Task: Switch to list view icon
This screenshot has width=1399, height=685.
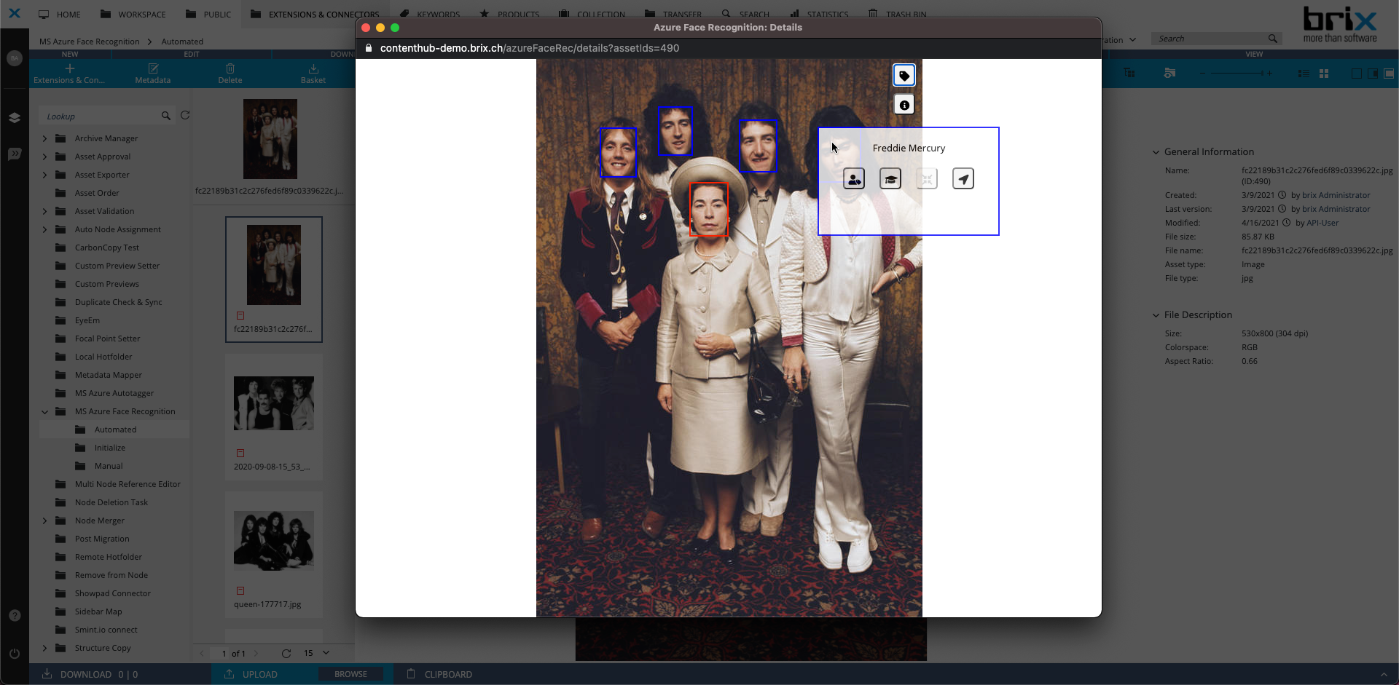Action: coord(1304,74)
